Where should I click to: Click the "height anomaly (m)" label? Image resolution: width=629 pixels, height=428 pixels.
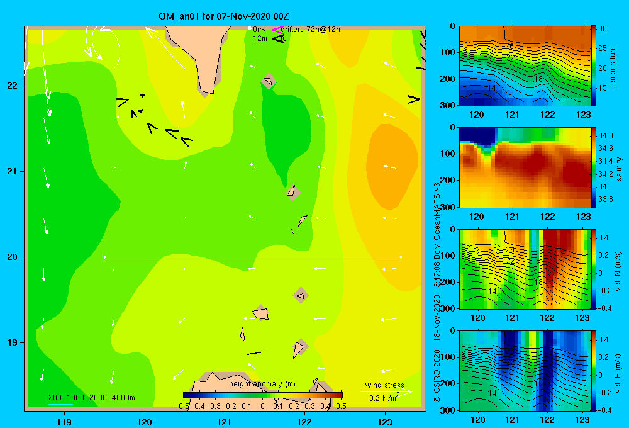pyautogui.click(x=262, y=384)
